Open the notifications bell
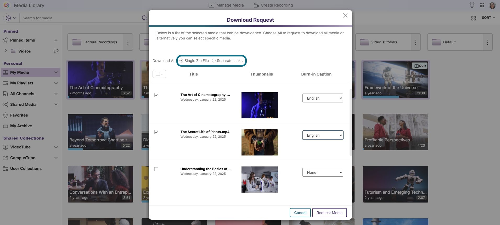Viewport: 500px width, 225px height. tap(472, 5)
